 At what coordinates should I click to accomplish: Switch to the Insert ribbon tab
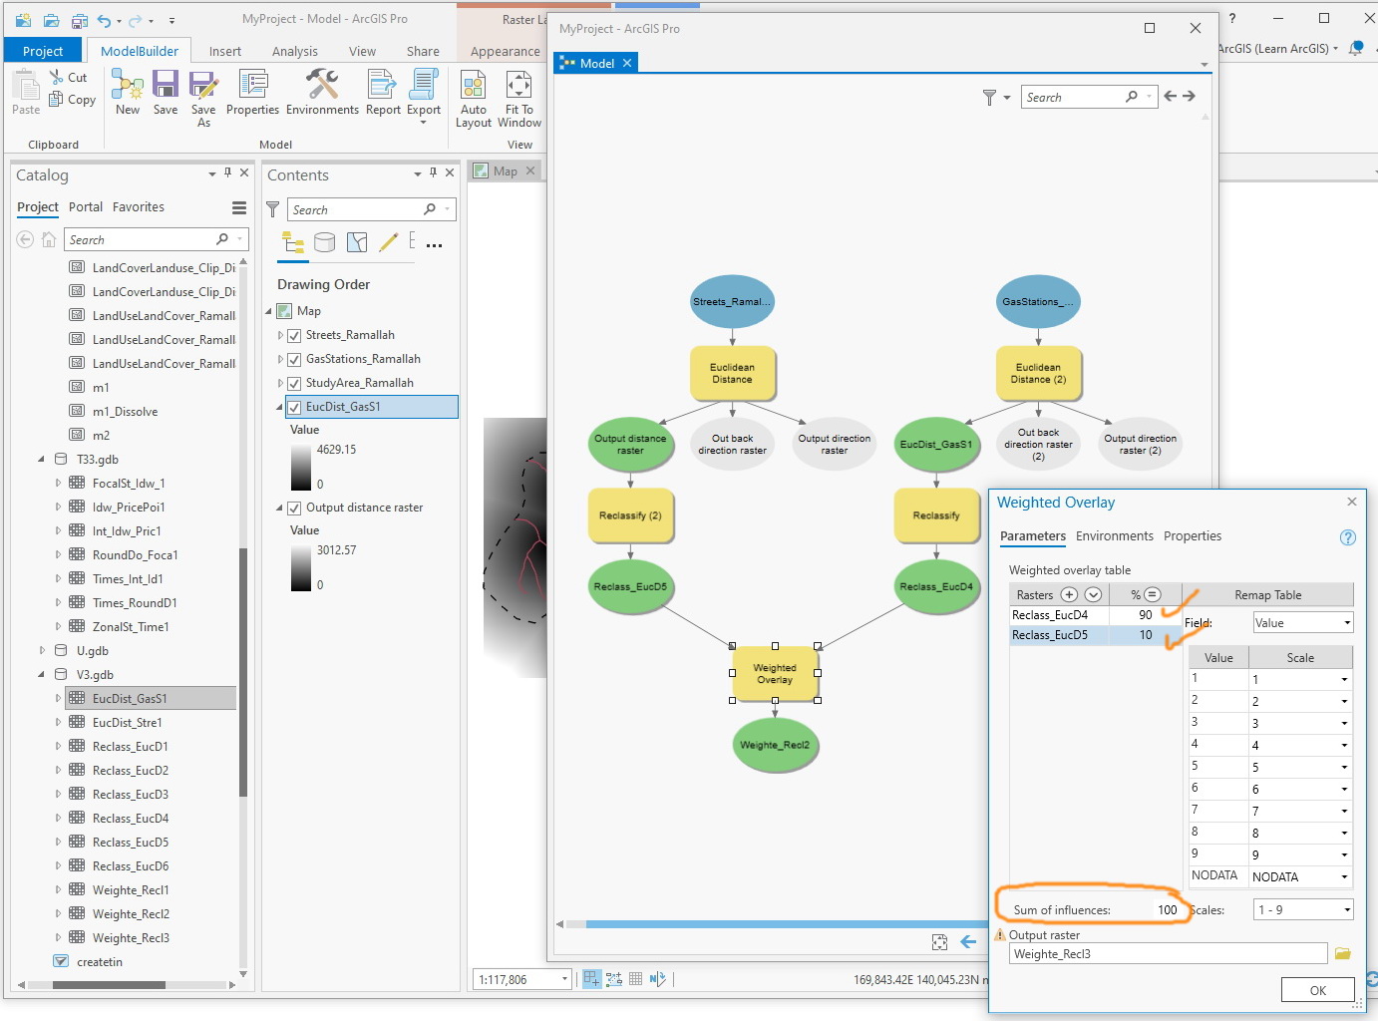coord(225,51)
